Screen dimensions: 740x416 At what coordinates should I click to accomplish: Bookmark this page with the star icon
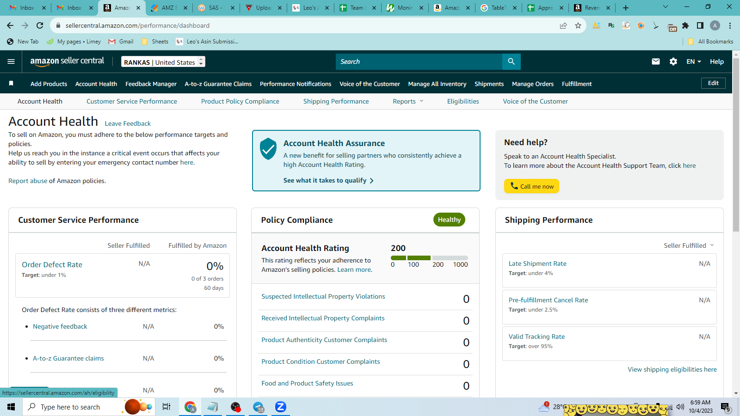pos(578,25)
